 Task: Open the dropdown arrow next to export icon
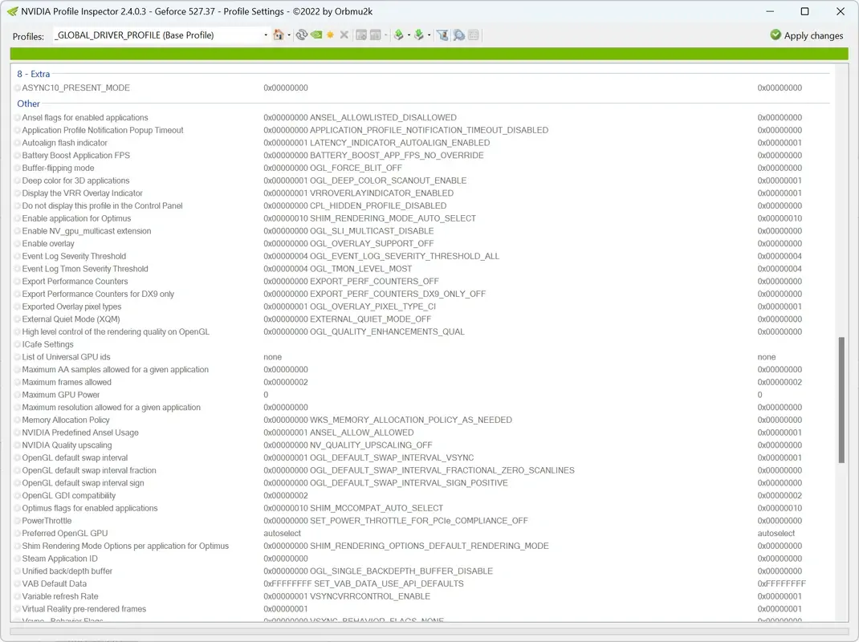click(408, 35)
